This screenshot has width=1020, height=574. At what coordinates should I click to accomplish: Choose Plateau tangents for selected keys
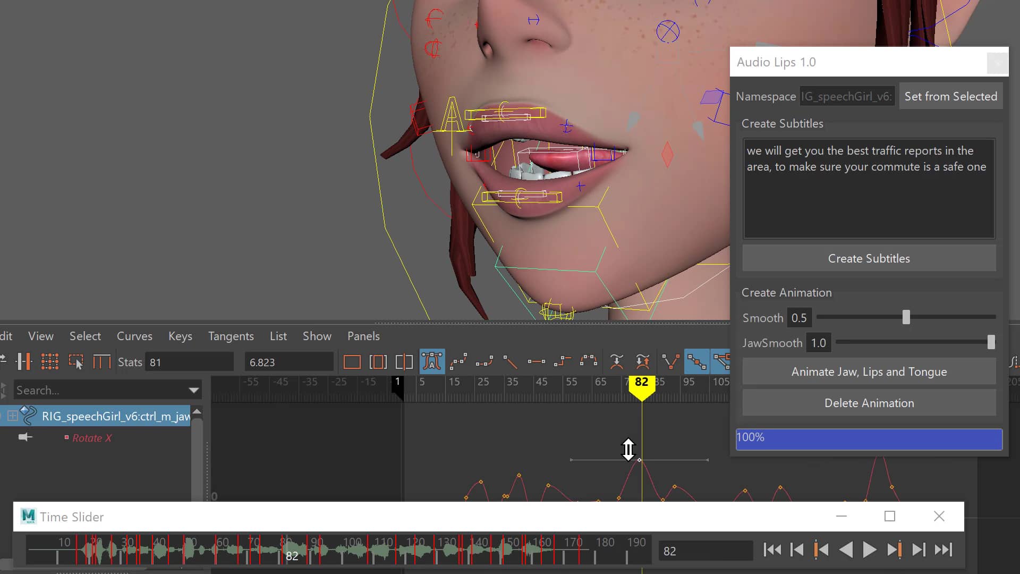(x=588, y=361)
